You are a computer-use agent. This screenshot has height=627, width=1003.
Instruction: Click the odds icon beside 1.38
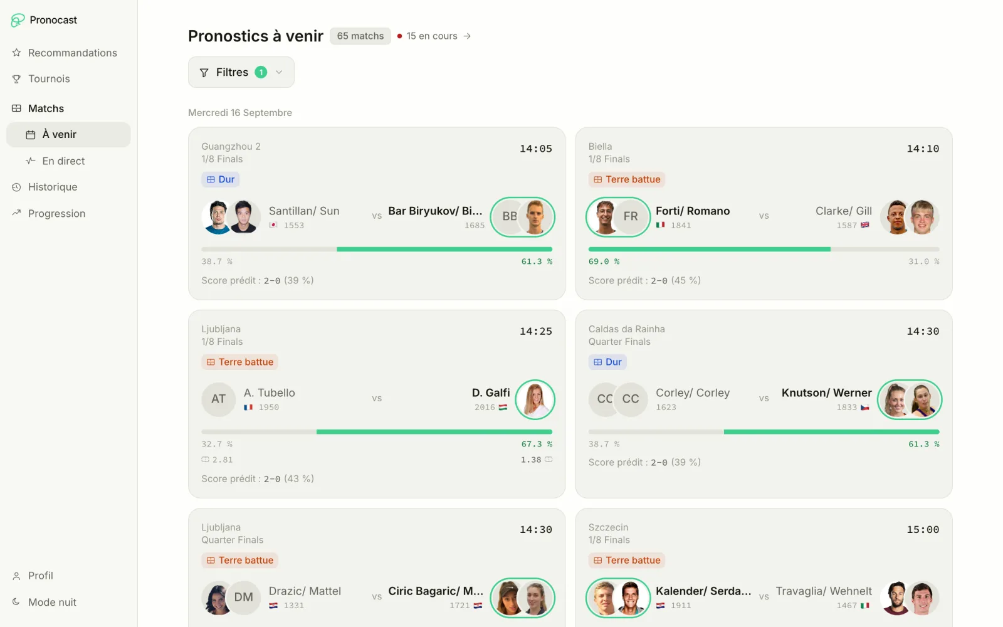(x=549, y=460)
